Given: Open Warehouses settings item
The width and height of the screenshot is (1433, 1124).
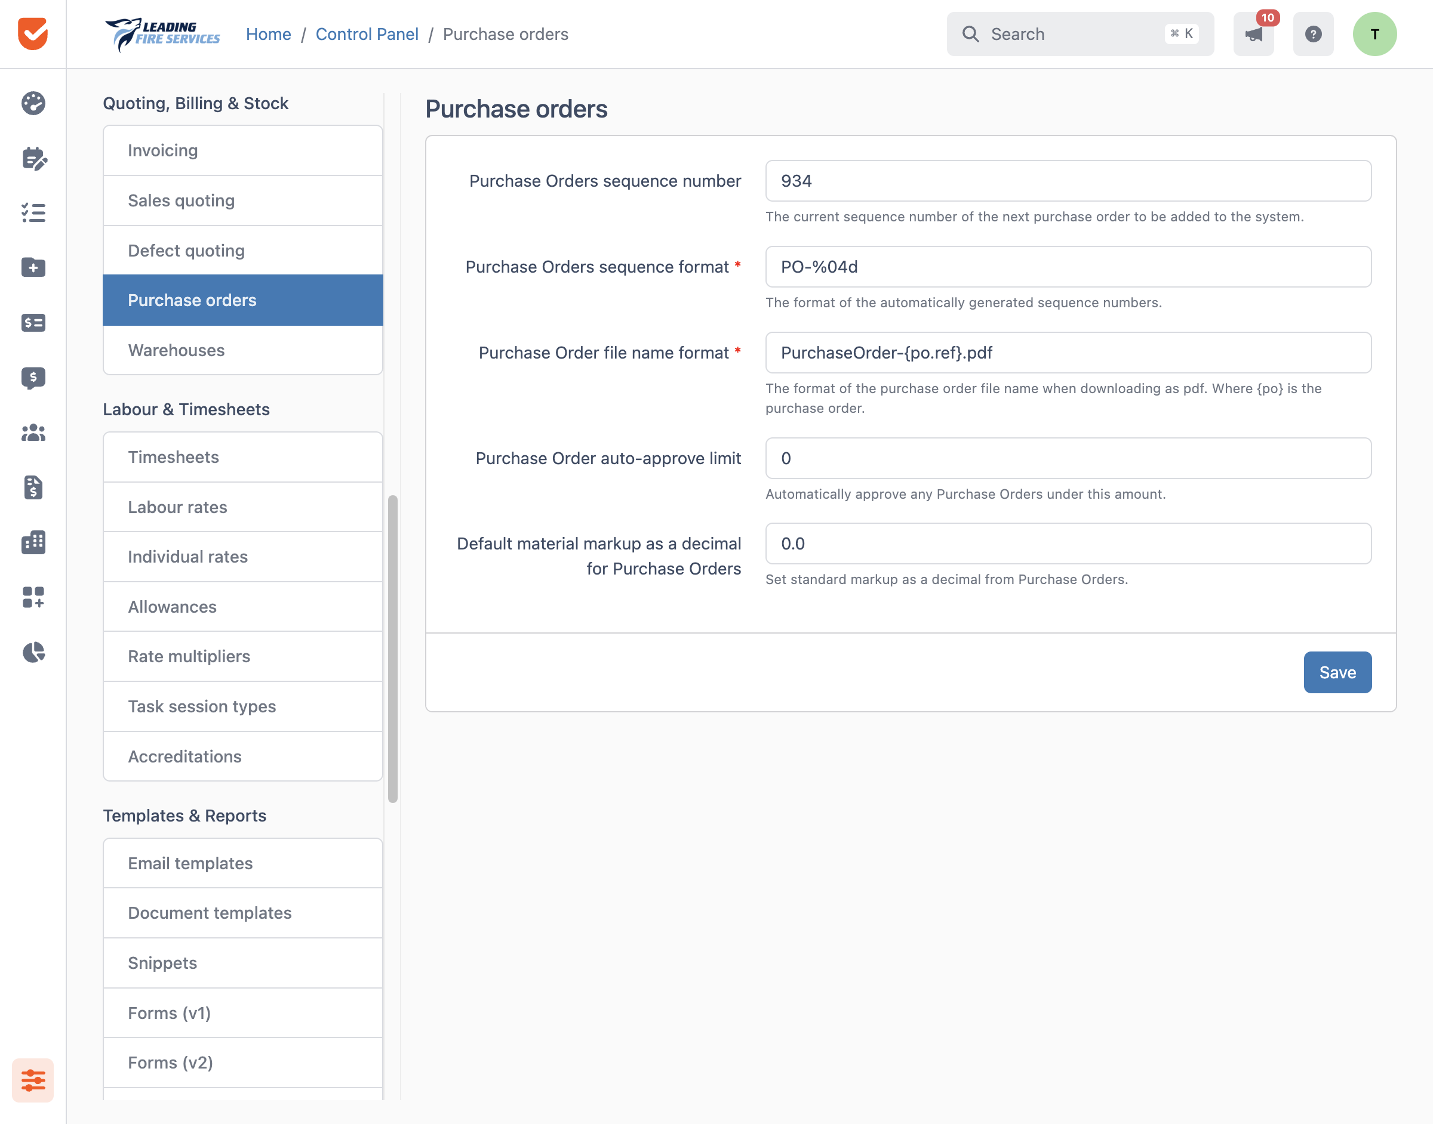Looking at the screenshot, I should pyautogui.click(x=243, y=350).
